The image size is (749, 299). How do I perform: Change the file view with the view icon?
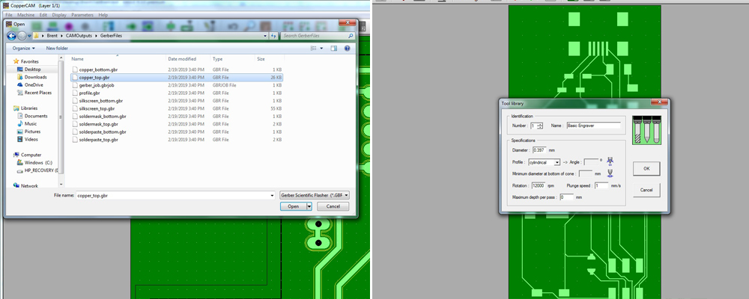pyautogui.click(x=314, y=48)
